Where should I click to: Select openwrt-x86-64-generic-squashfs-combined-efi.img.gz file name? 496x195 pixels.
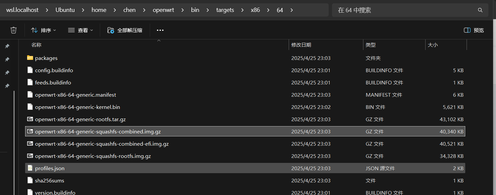click(x=102, y=144)
